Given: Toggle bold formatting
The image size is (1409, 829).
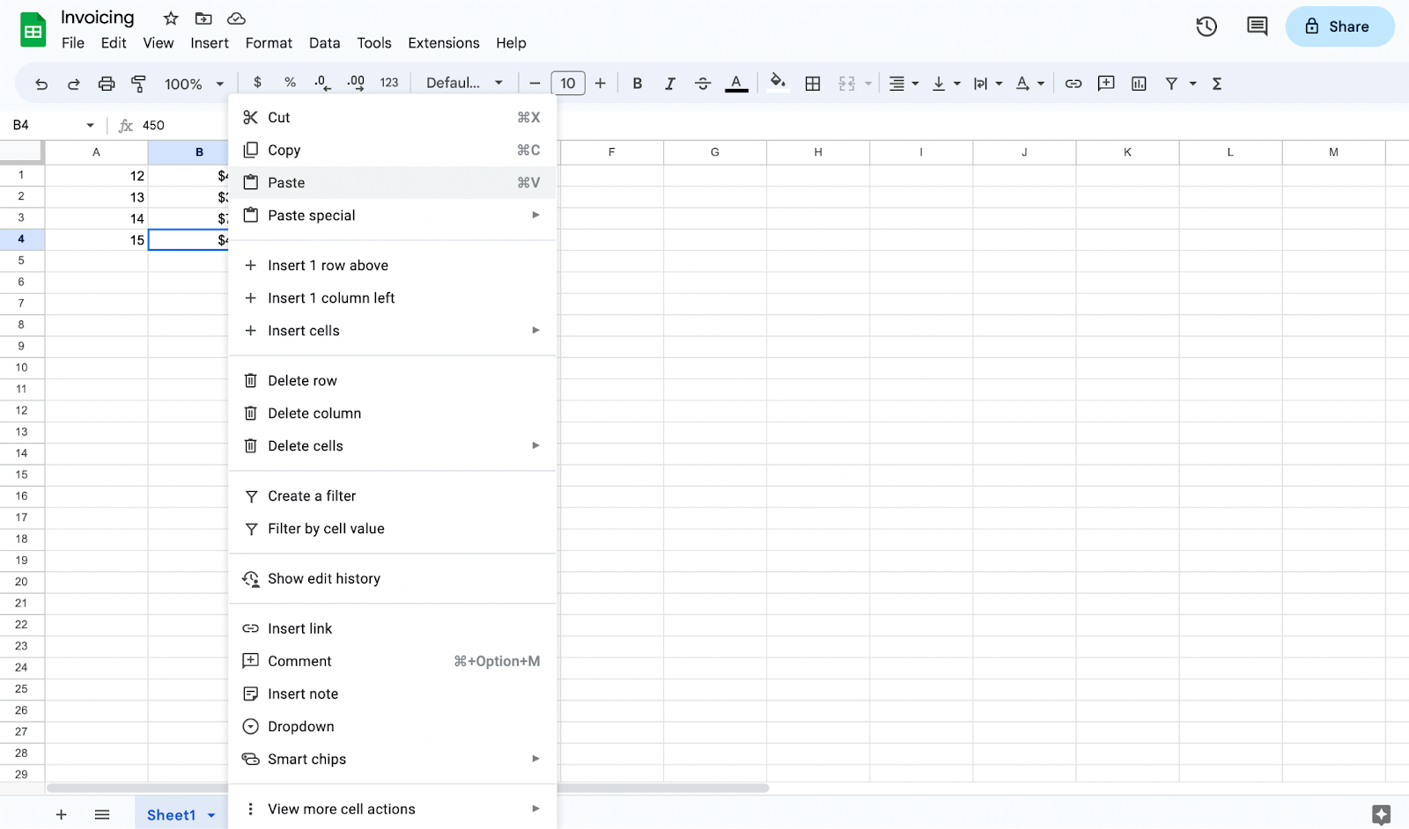Looking at the screenshot, I should tap(637, 83).
